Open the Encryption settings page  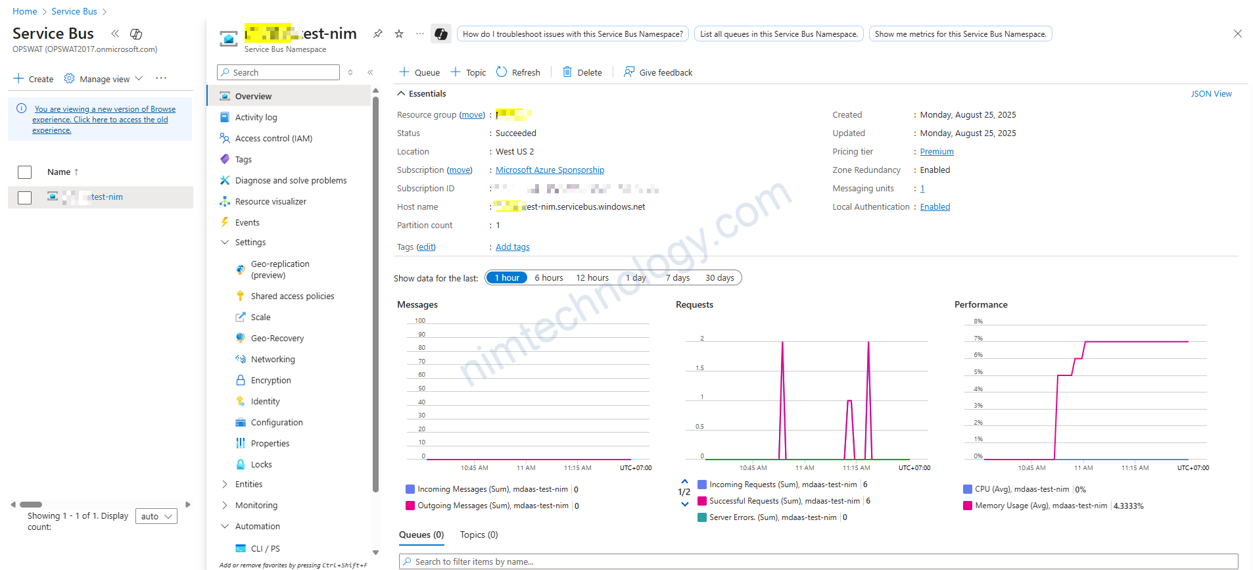[270, 380]
